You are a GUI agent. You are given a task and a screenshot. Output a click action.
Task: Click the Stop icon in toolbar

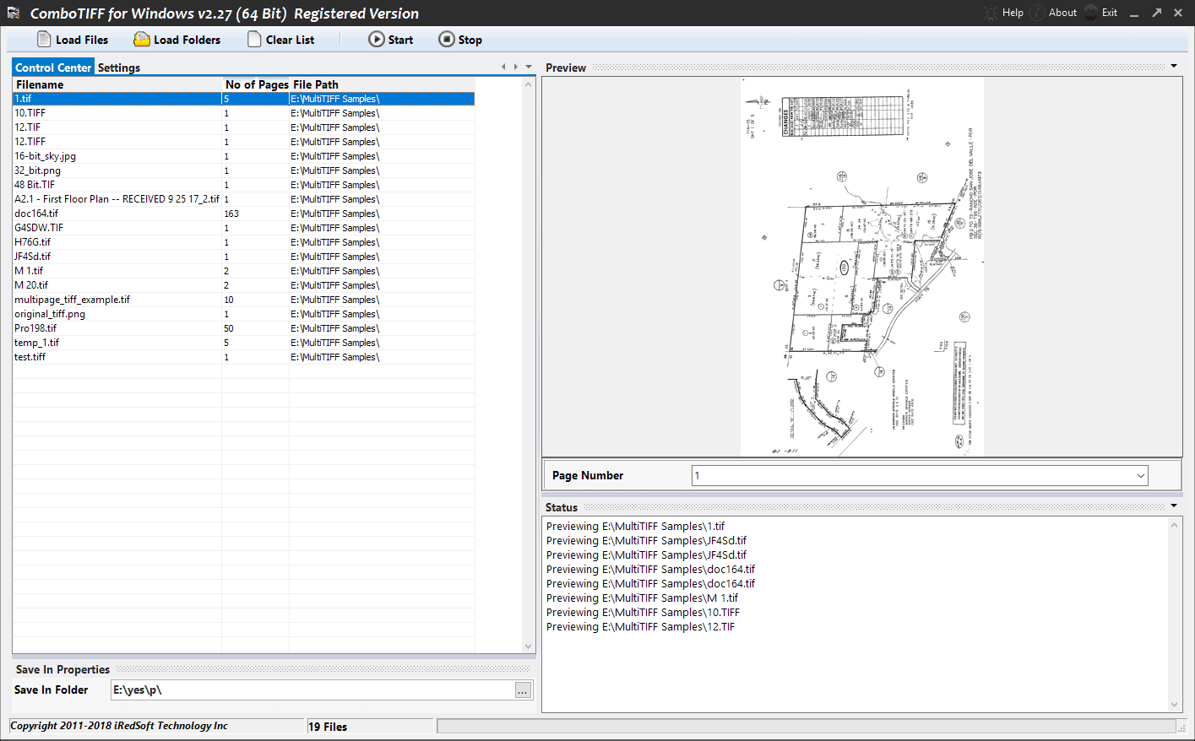(447, 40)
